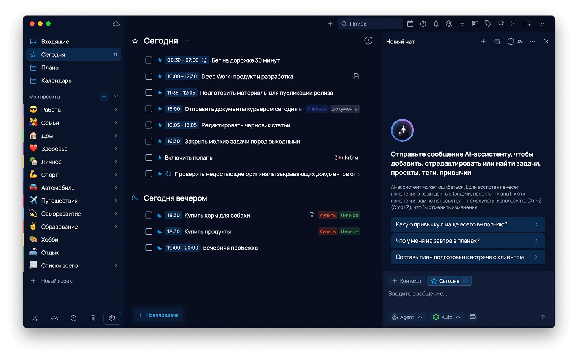This screenshot has height=358, width=578.
Task: Expand the Работа project
Action: click(116, 110)
